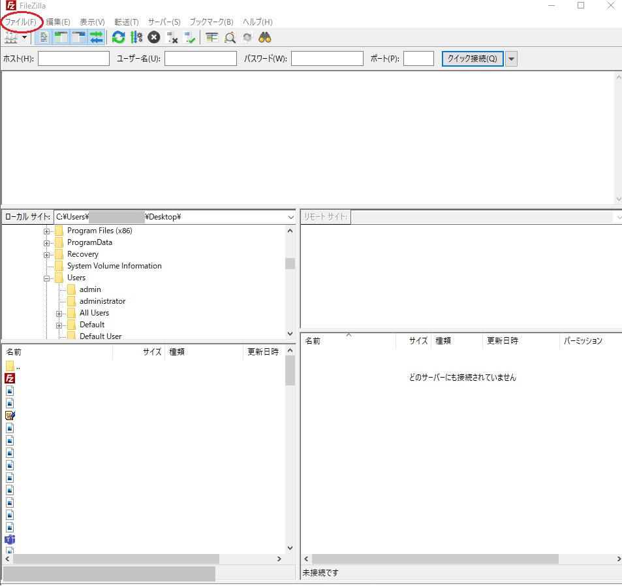Toggle directory comparison

click(x=230, y=38)
